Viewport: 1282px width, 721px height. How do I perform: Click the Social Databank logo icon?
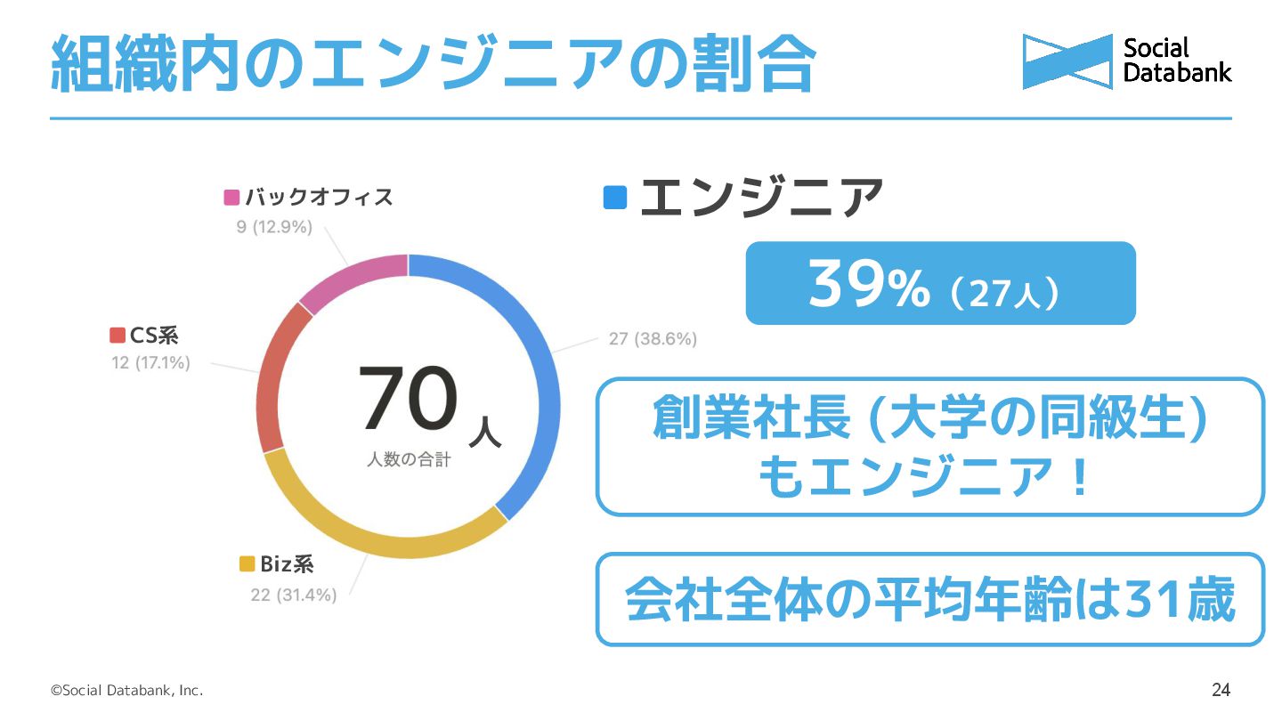[x=1067, y=61]
